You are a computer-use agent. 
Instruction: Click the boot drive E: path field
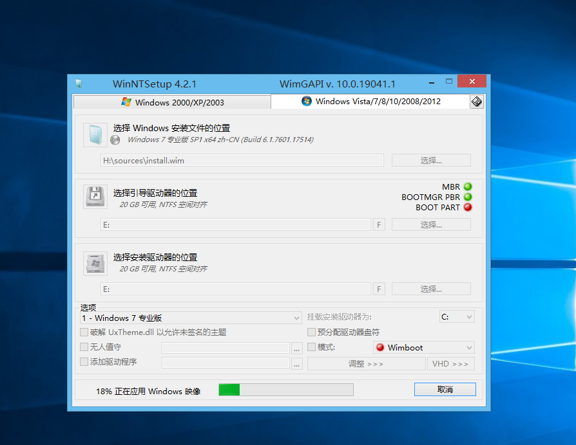pyautogui.click(x=235, y=224)
